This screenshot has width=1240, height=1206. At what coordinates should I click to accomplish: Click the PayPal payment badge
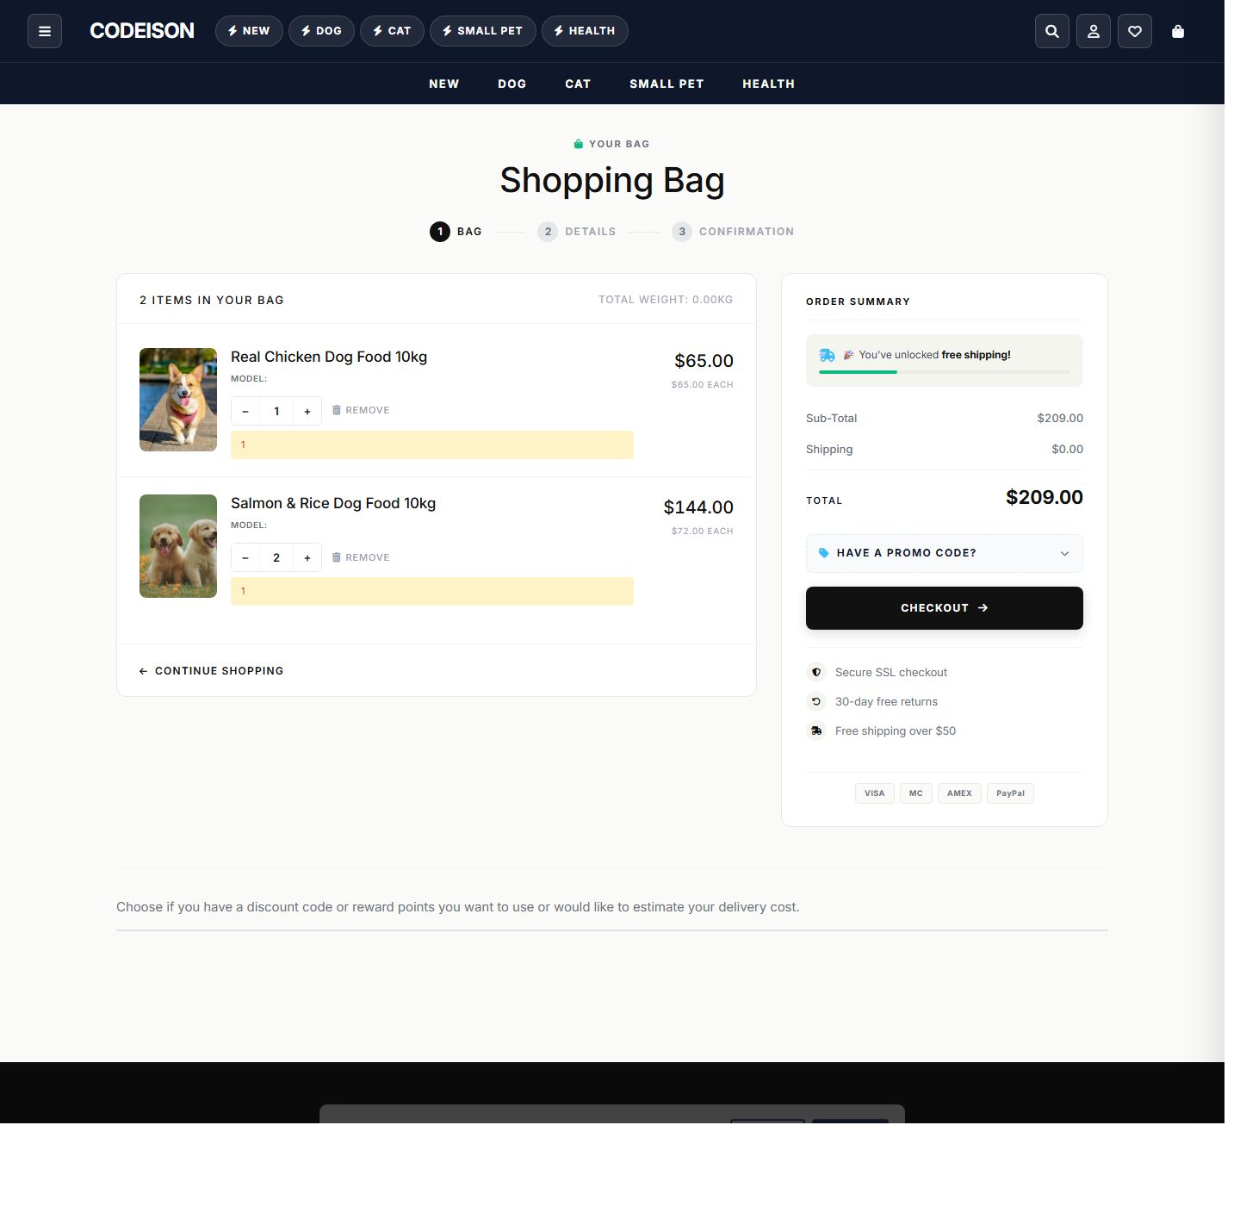pos(1011,793)
